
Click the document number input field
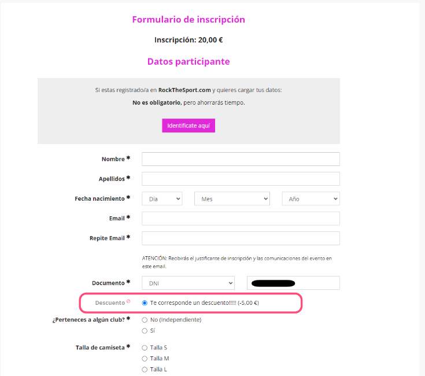pyautogui.click(x=293, y=283)
